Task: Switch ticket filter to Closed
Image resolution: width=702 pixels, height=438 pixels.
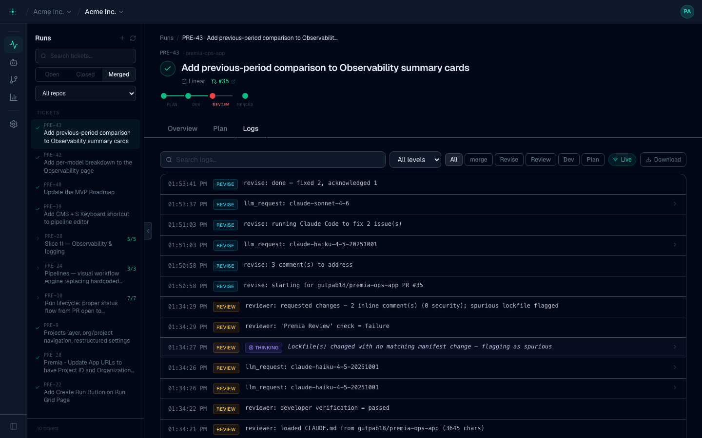Action: (x=85, y=74)
